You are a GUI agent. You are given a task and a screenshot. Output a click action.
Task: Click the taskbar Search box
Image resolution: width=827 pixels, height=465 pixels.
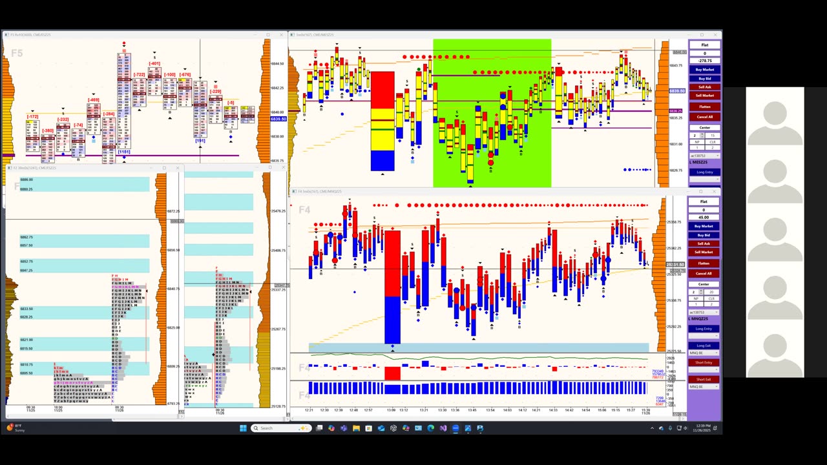point(281,428)
